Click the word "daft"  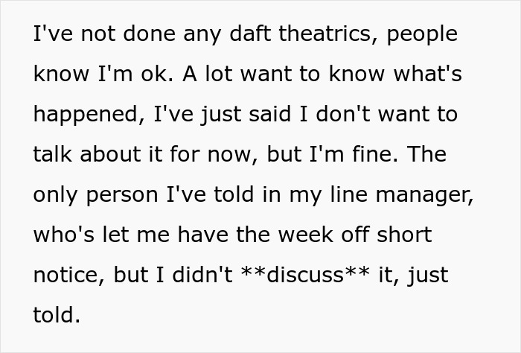(x=201, y=34)
